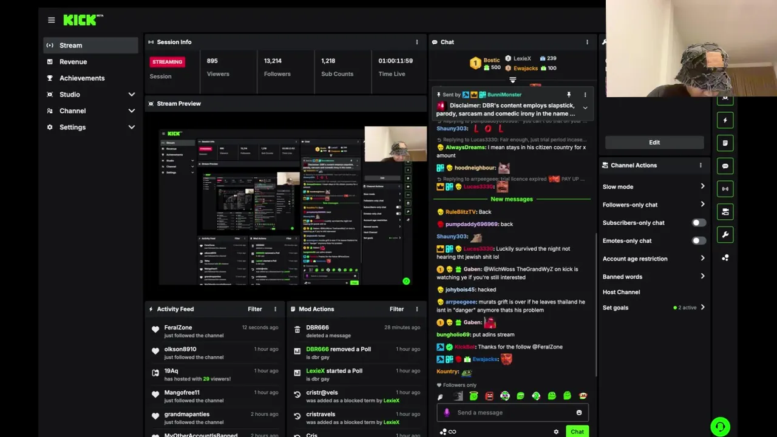This screenshot has height=437, width=777.
Task: Expand the pinned disclaimer message
Action: (x=585, y=108)
